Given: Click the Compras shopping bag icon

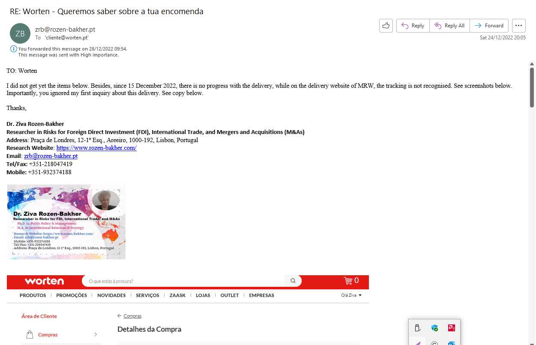Looking at the screenshot, I should point(30,335).
